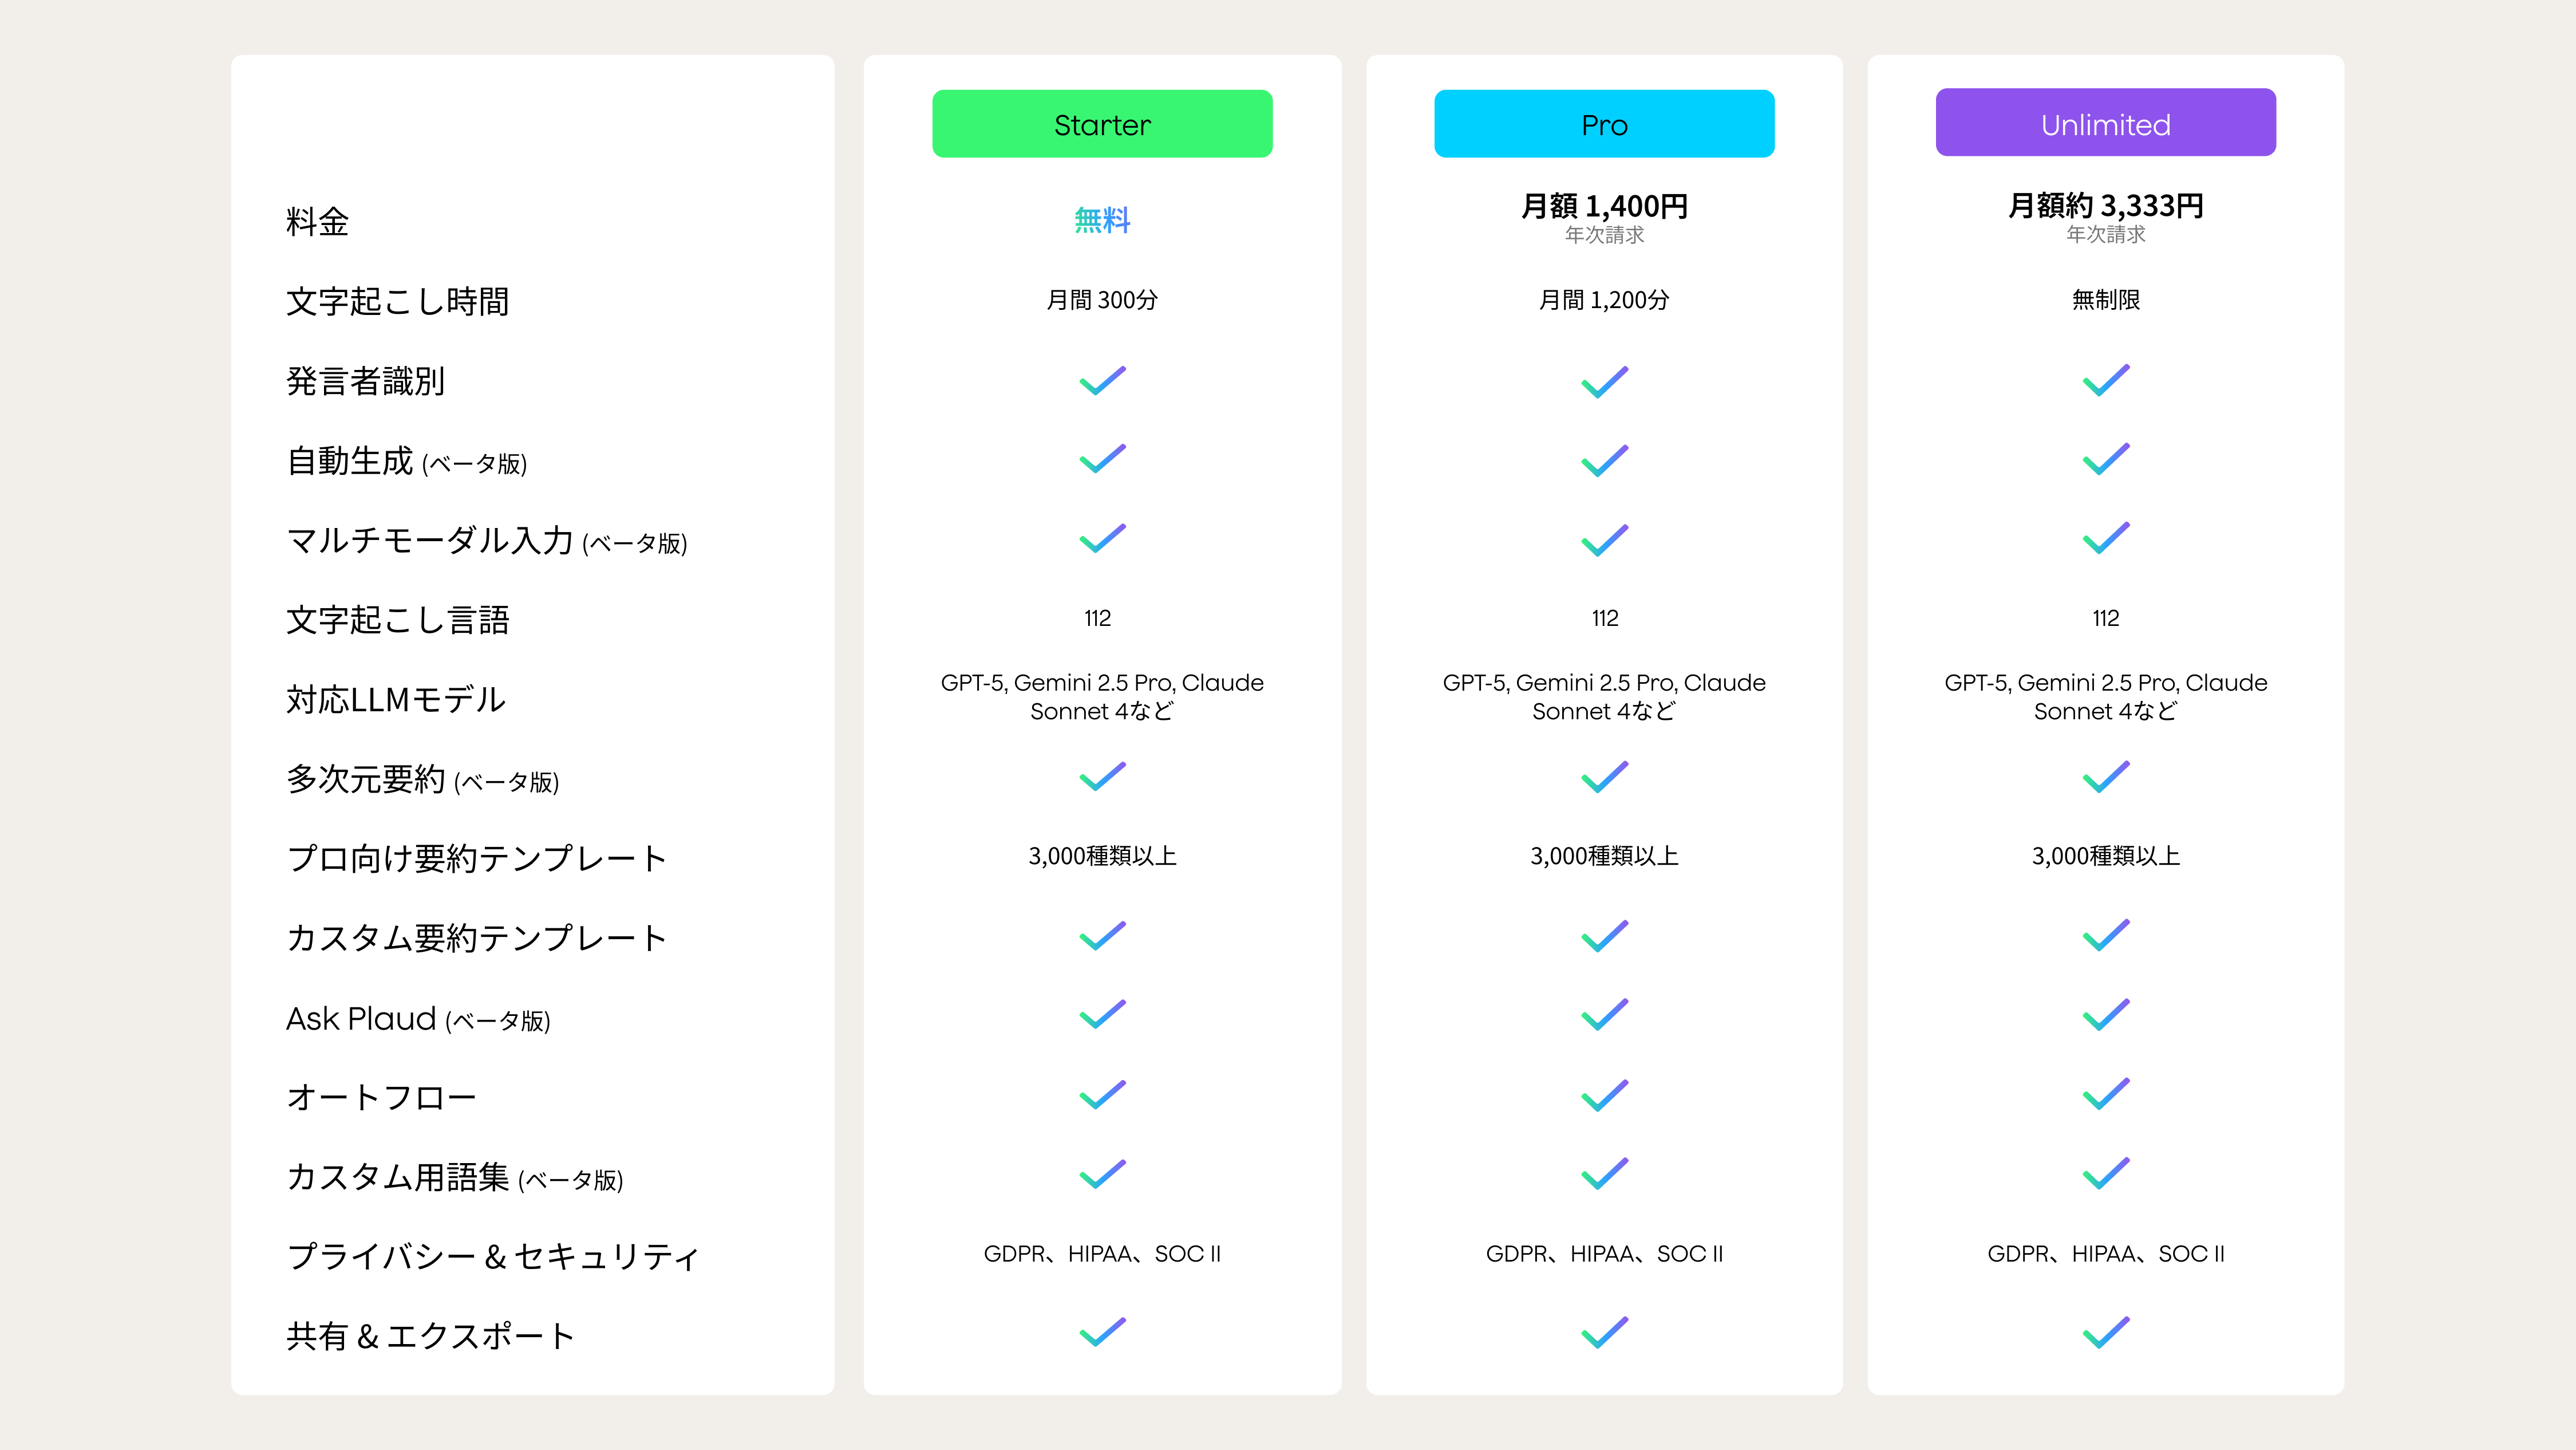Click the 月額約 3,333円 Unlimited price
This screenshot has width=2576, height=1450.
[2105, 205]
